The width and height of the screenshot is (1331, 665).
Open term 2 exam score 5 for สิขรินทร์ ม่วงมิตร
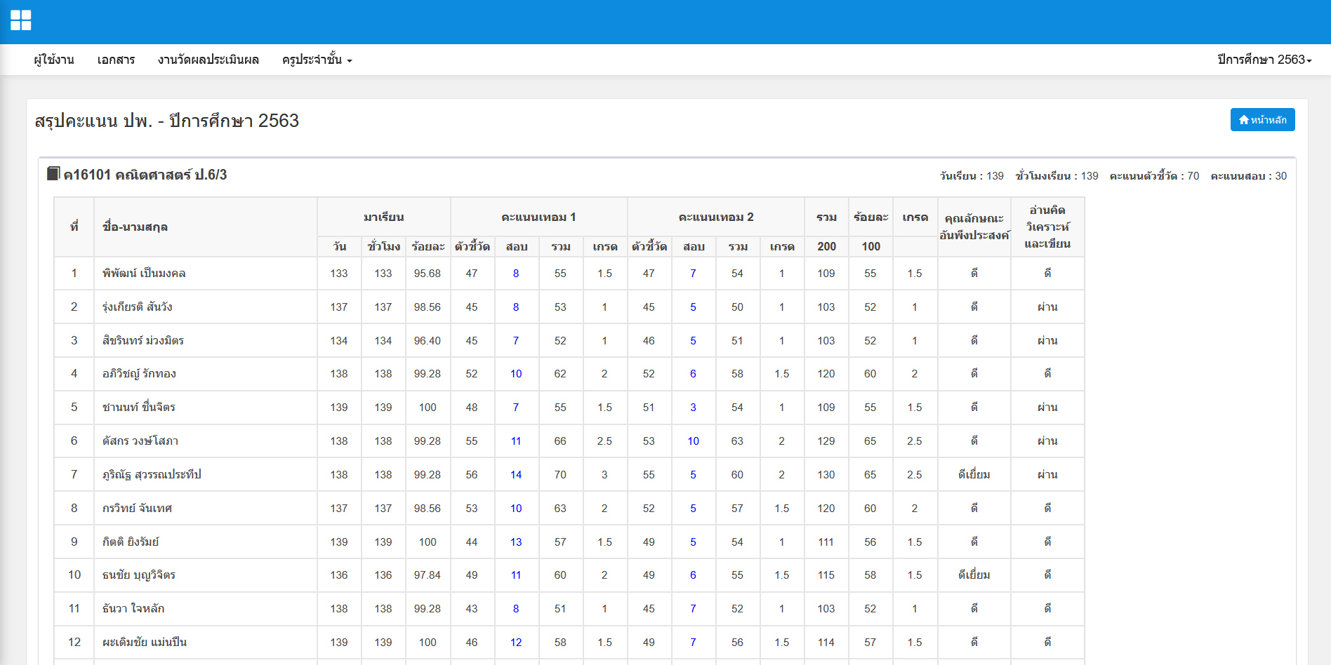[693, 341]
